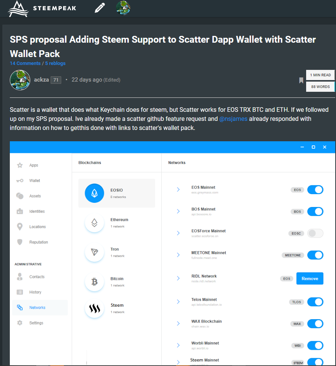Image resolution: width=336 pixels, height=366 pixels.
Task: Click the TLOS symbol tag
Action: point(297,302)
